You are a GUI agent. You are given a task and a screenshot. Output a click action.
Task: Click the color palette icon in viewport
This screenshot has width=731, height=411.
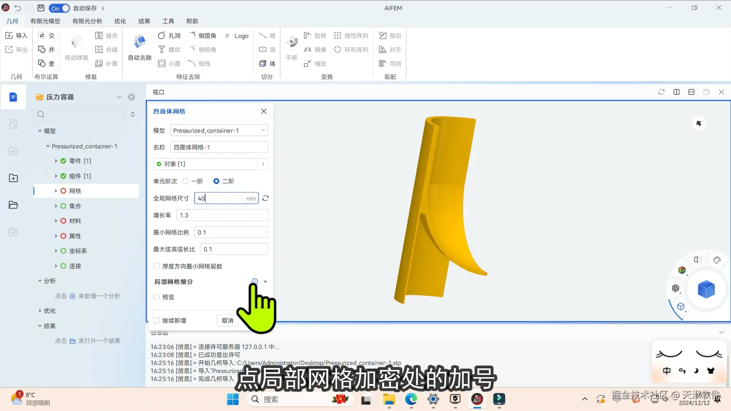[x=717, y=260]
